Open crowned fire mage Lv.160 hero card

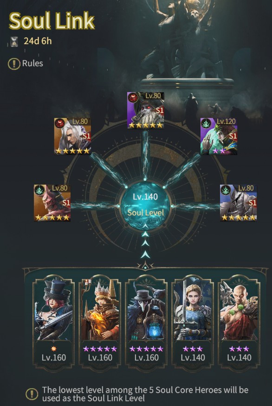pos(100,320)
